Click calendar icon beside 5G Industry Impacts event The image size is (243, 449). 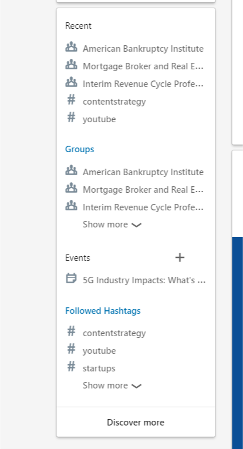71,279
